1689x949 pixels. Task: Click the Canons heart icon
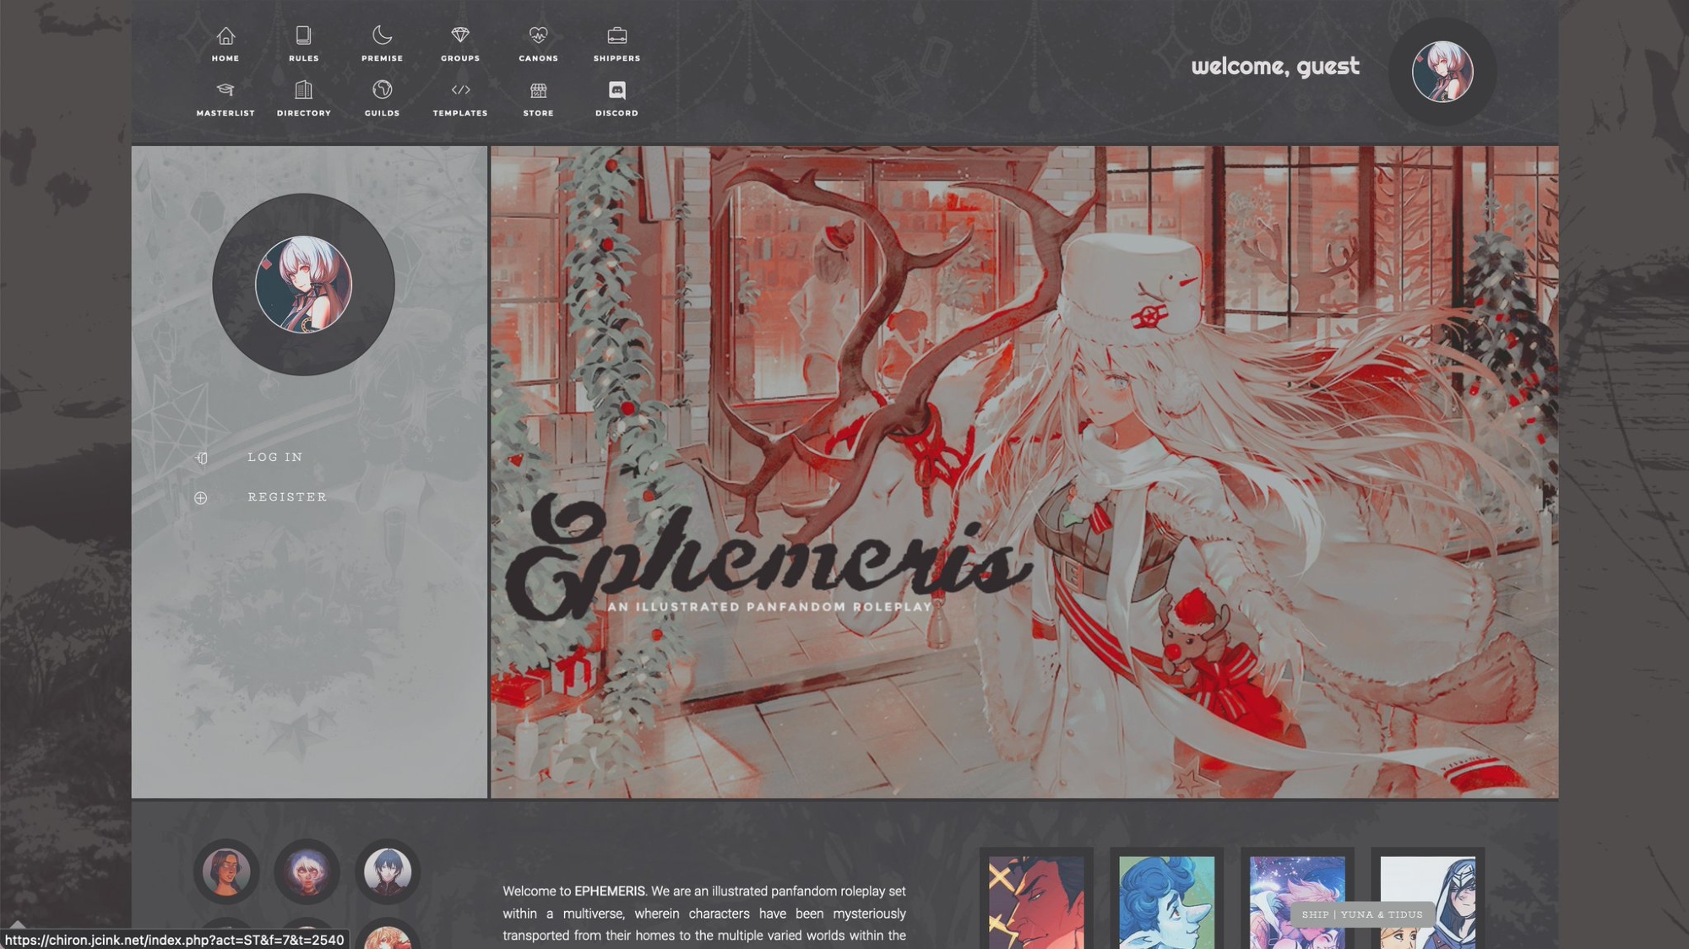538,36
